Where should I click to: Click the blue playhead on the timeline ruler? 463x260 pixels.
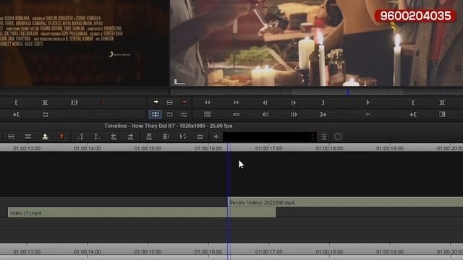(x=229, y=147)
